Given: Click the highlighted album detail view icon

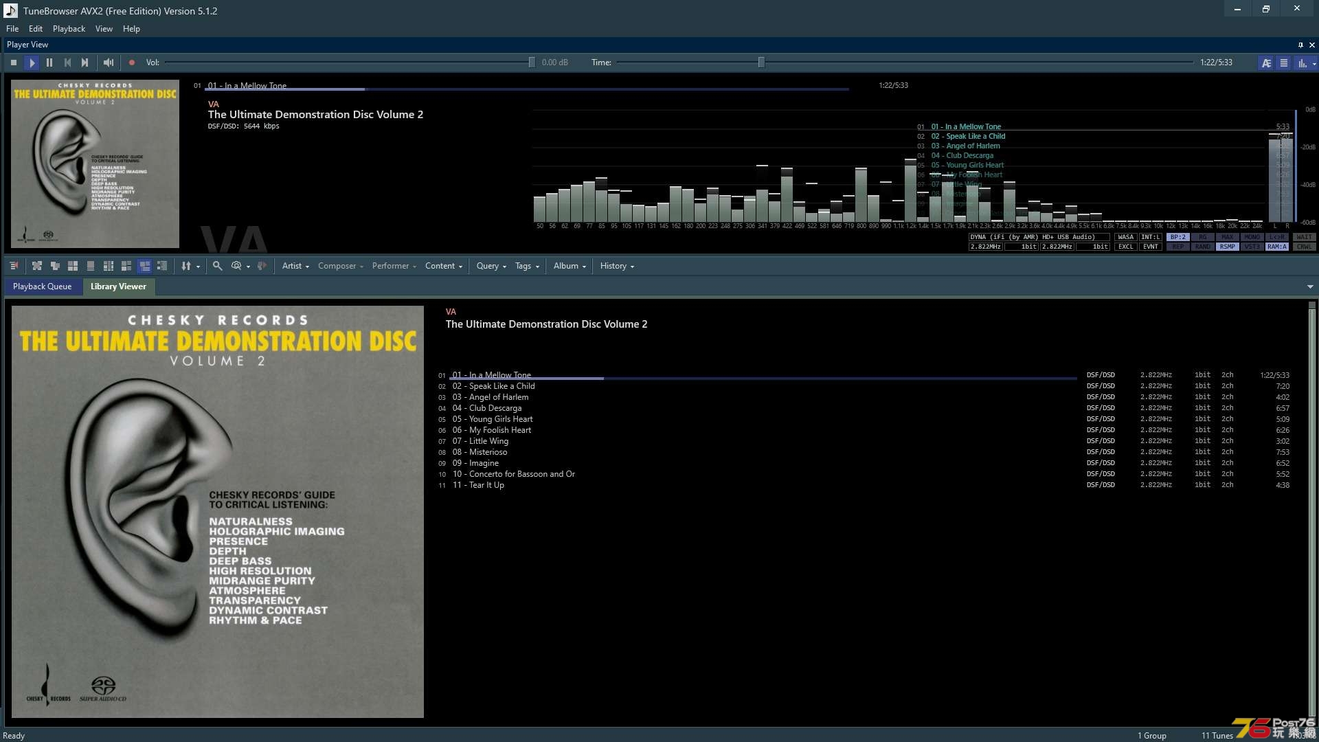Looking at the screenshot, I should tap(144, 266).
